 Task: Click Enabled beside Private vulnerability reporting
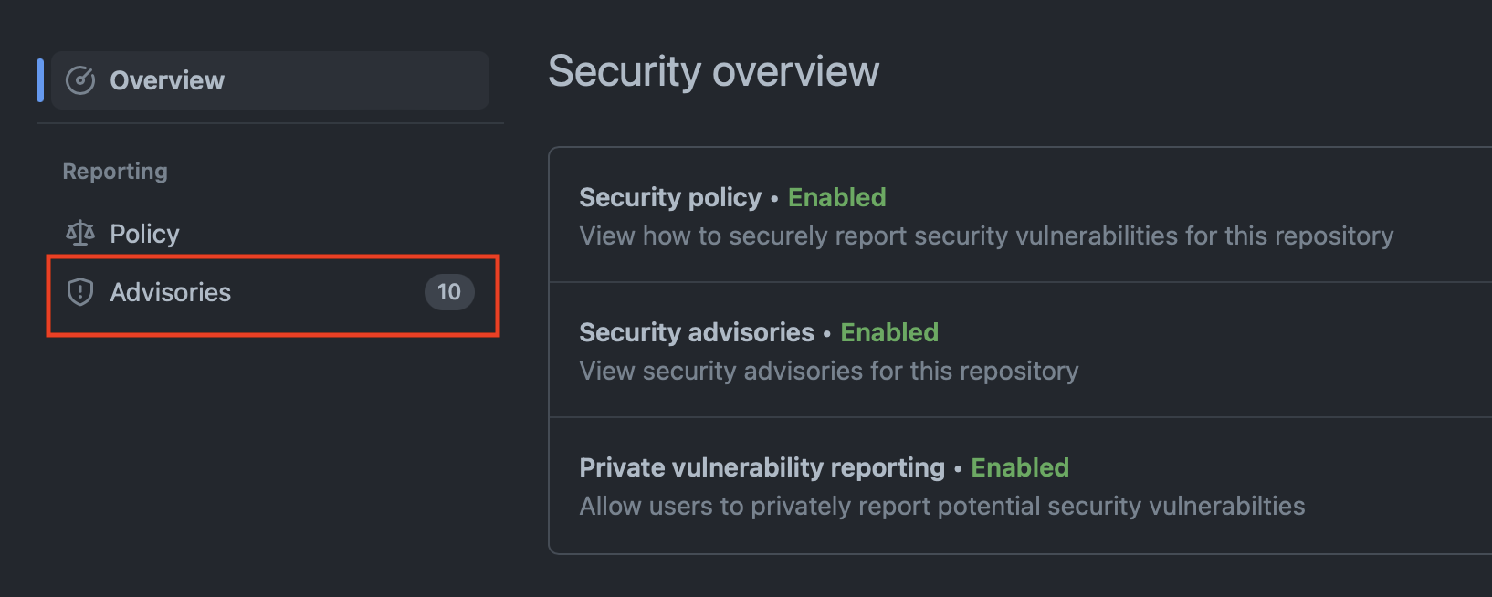tap(1020, 467)
